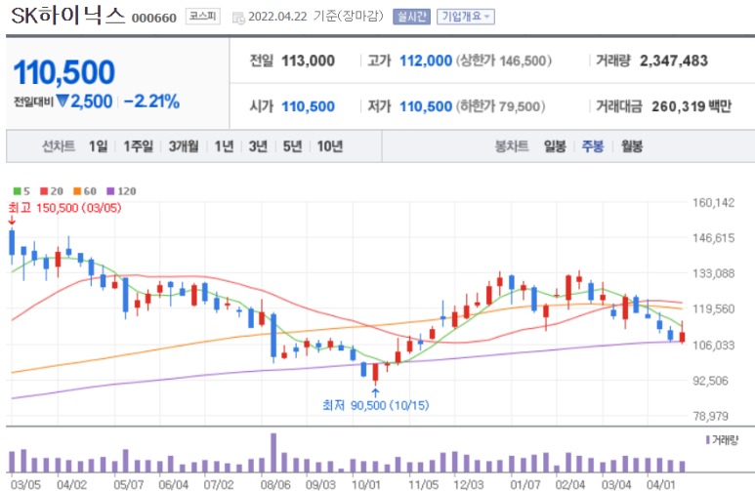
Task: Switch to the 1일 line chart
Action: pos(98,146)
